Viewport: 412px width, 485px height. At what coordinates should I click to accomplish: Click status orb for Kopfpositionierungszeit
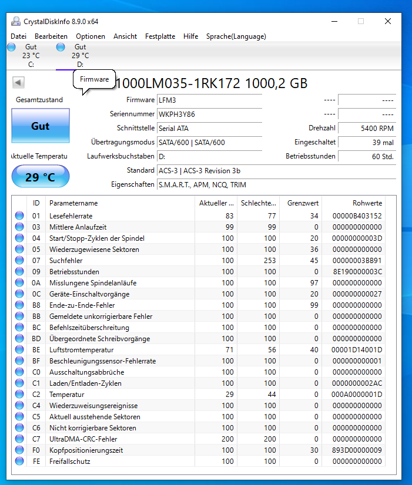click(19, 450)
